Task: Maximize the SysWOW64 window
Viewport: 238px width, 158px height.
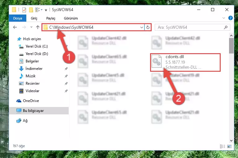Action: click(213, 10)
